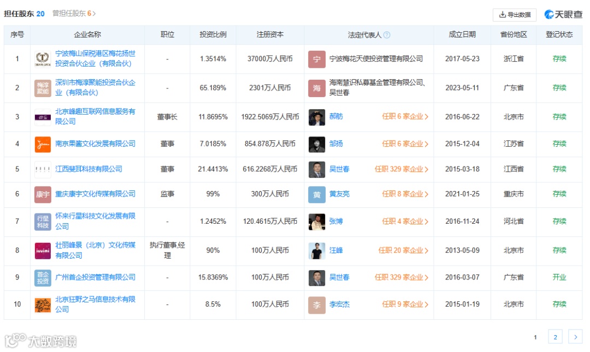Click 李宏杰 李 avatar icon

tap(317, 305)
